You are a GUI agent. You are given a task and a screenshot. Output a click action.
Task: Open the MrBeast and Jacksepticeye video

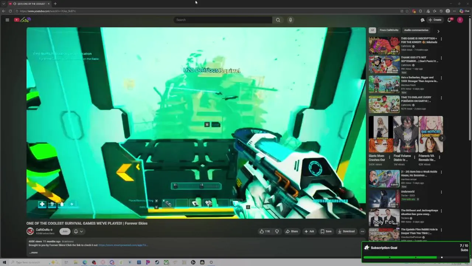(x=384, y=217)
